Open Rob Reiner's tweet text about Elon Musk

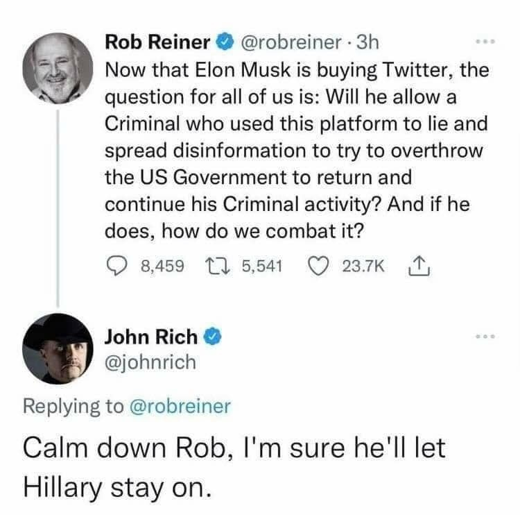pyautogui.click(x=295, y=150)
